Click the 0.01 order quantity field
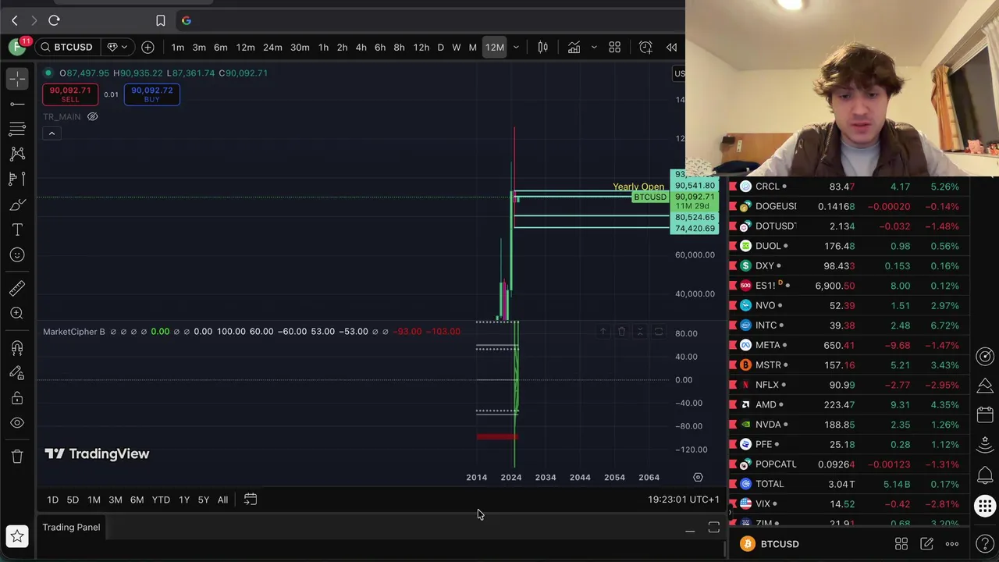This screenshot has width=999, height=562. [111, 94]
